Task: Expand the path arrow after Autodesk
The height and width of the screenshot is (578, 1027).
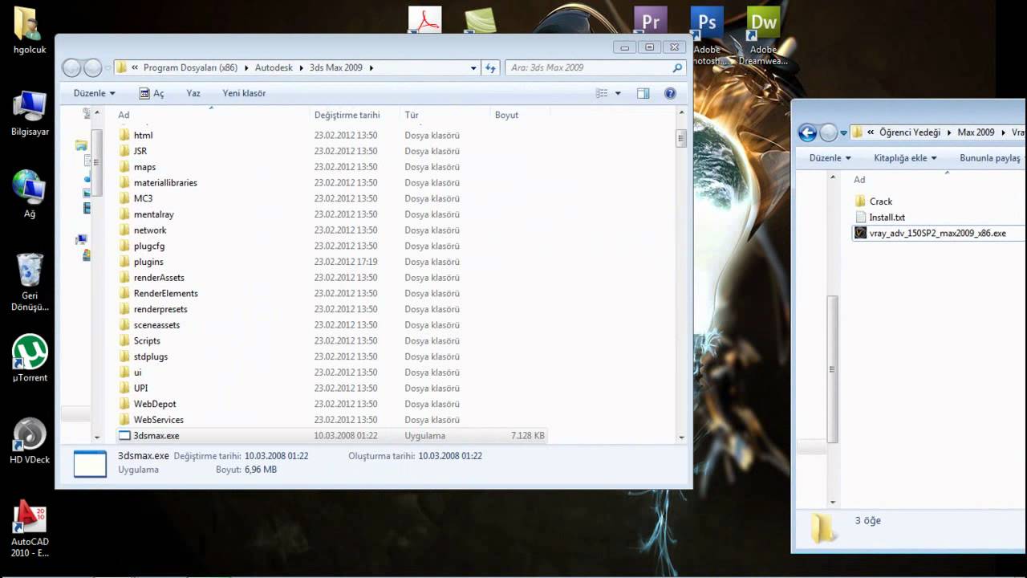Action: pyautogui.click(x=302, y=68)
